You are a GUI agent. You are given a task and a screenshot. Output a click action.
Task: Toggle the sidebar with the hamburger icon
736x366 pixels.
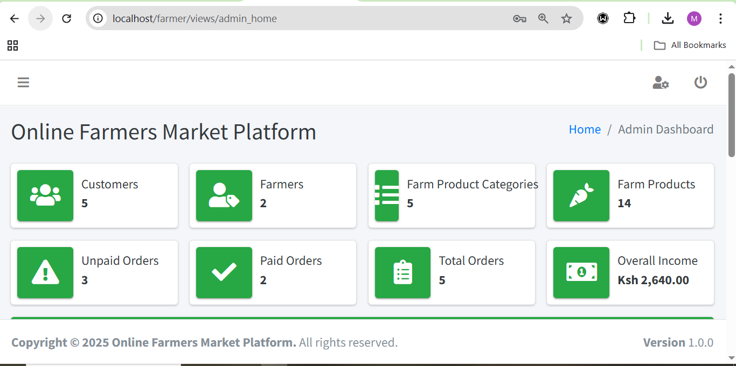click(23, 82)
